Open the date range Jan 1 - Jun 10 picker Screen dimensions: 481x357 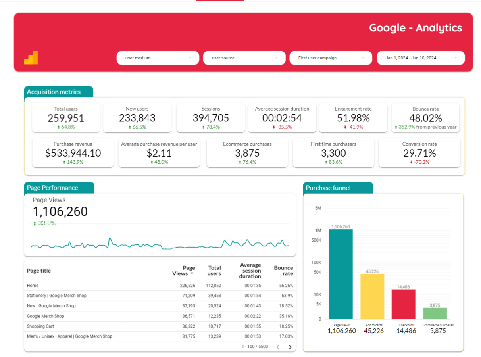point(421,58)
